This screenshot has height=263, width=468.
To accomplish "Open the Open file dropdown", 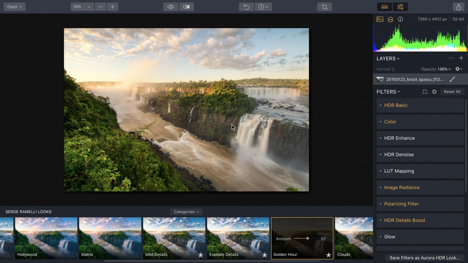I will tap(15, 7).
